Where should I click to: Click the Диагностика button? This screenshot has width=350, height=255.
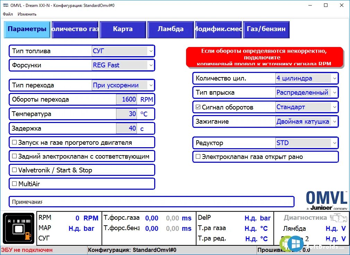pyautogui.click(x=305, y=218)
